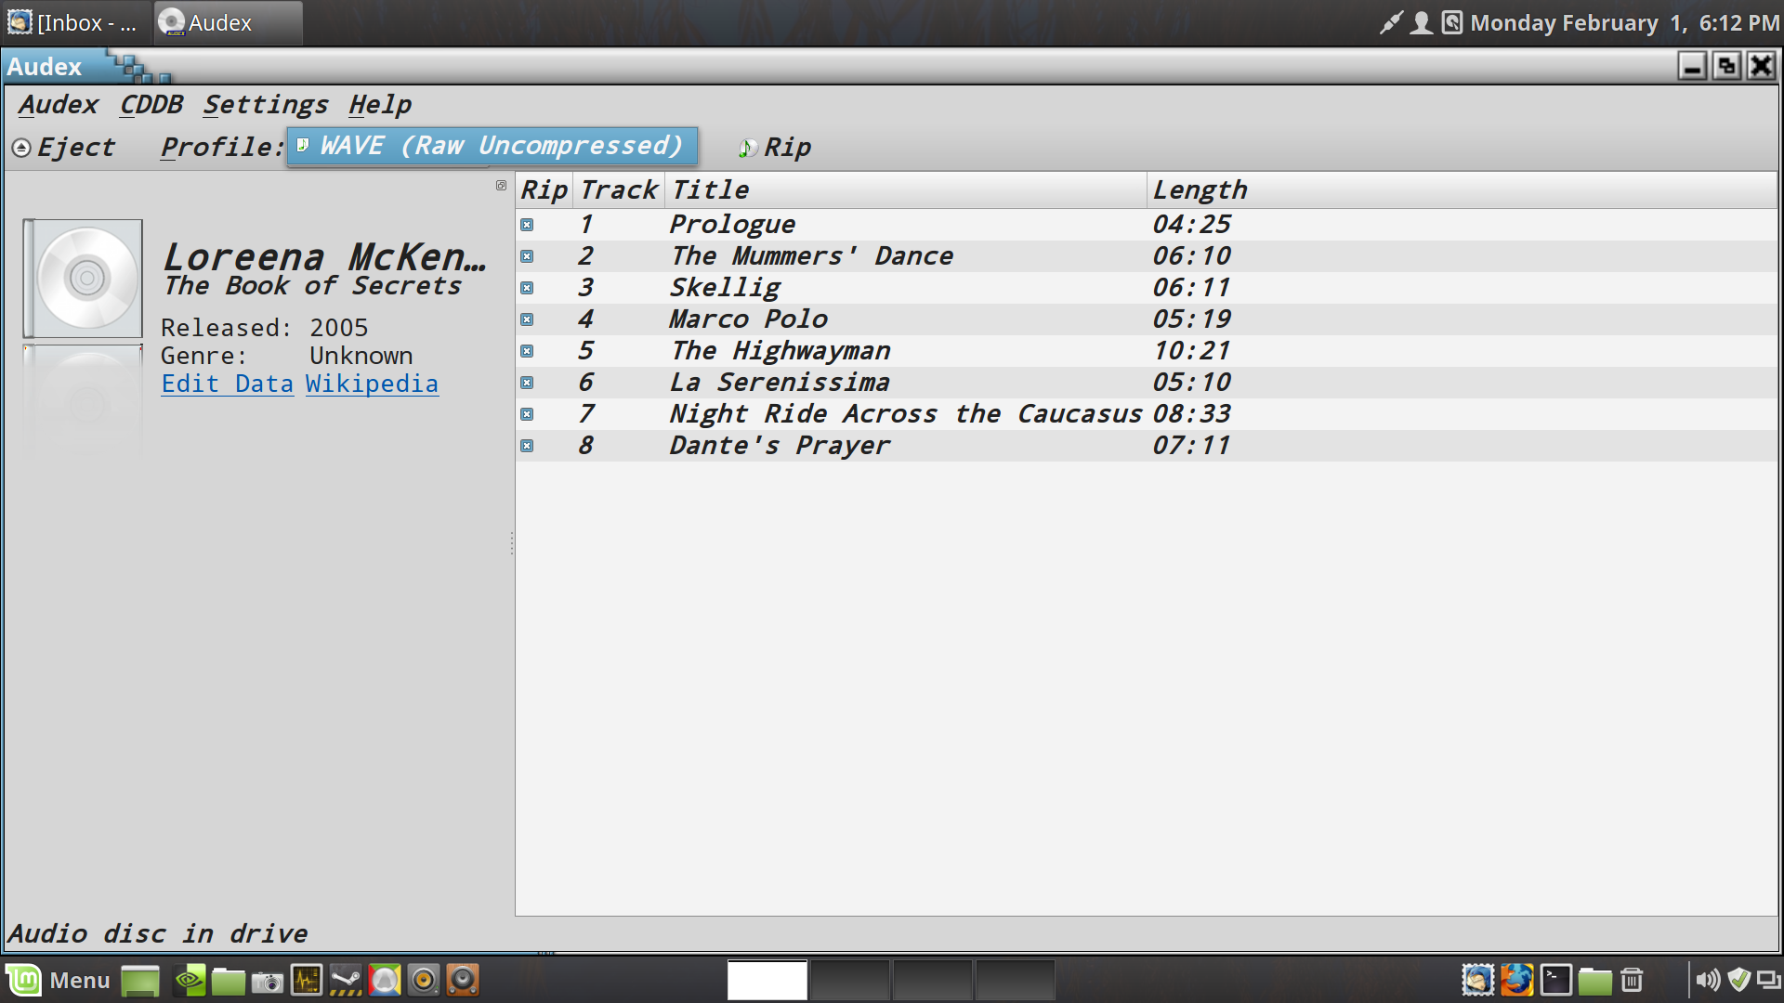Open the disc burner launcher icon
1784x1003 pixels.
[x=385, y=980]
